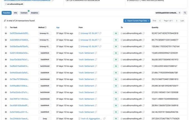Click sort icon beside total transactions found
189x120 pixels.
[x=5, y=21]
